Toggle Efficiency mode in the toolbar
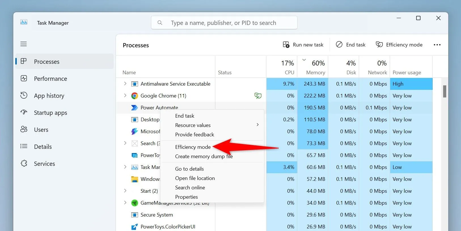 (x=399, y=45)
